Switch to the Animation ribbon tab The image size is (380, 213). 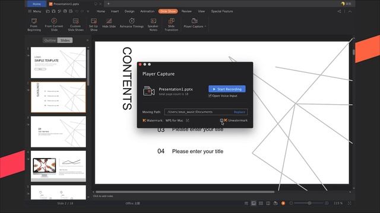(x=147, y=11)
